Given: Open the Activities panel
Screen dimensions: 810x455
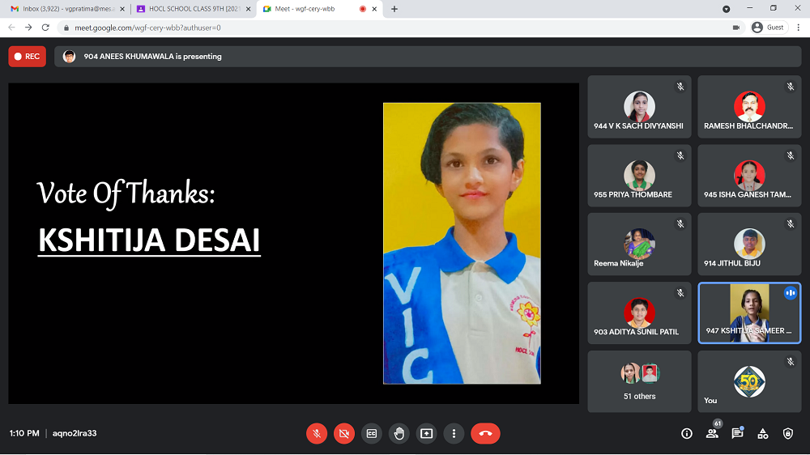Looking at the screenshot, I should pos(762,433).
